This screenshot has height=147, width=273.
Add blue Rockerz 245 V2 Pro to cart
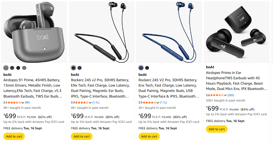pos(149,136)
